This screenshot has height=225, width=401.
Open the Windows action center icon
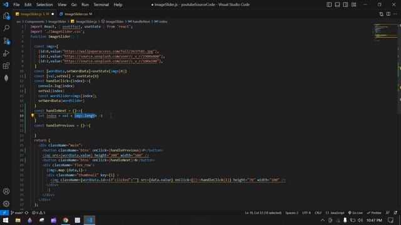point(390,220)
